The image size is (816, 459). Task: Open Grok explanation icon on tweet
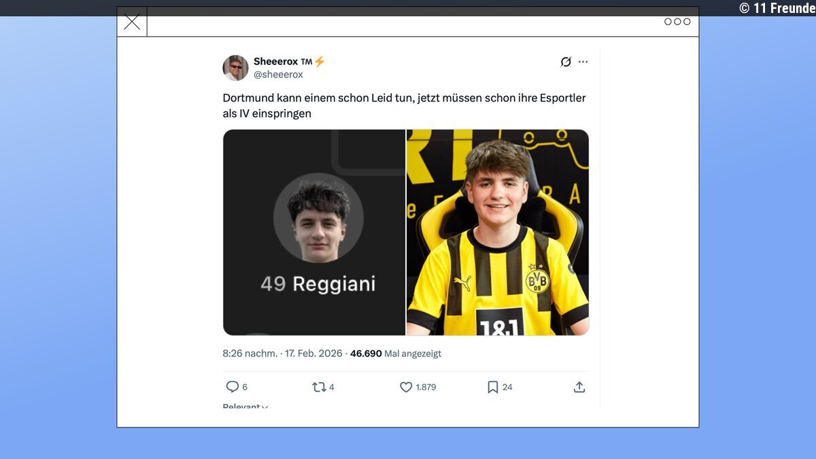(x=566, y=62)
